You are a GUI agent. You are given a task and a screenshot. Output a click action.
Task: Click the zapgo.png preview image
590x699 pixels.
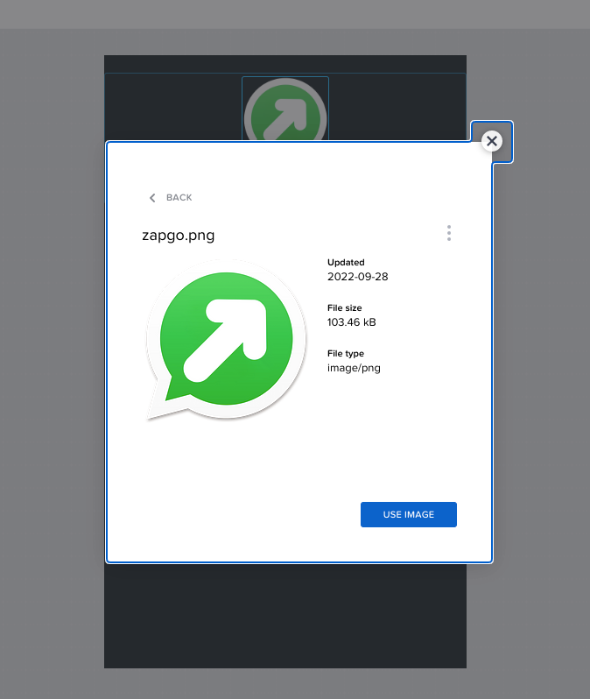click(226, 340)
